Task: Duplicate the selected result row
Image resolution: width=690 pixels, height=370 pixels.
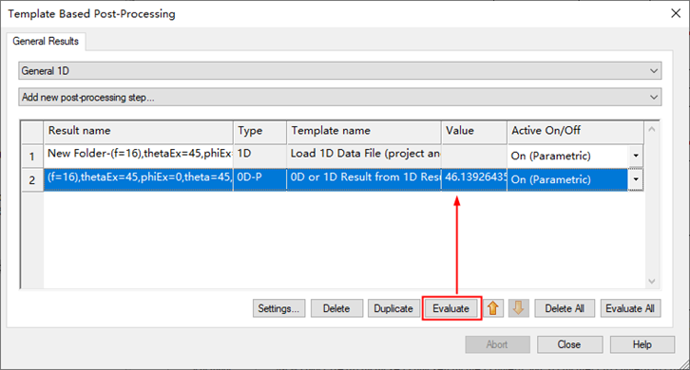Action: coord(393,308)
